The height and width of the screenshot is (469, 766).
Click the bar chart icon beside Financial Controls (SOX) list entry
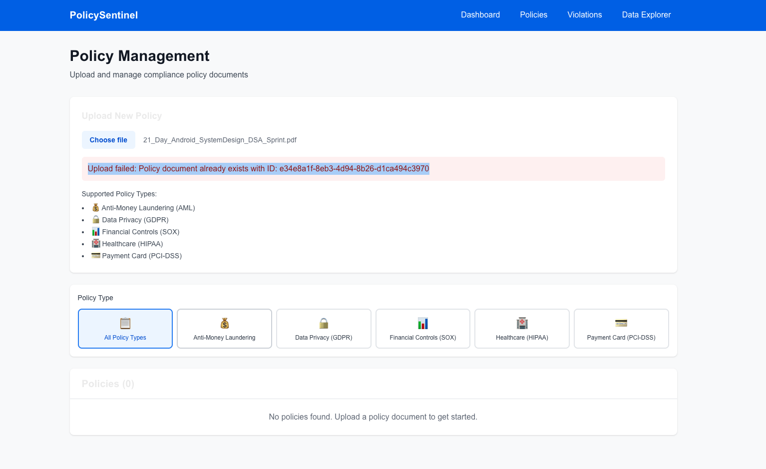(96, 231)
